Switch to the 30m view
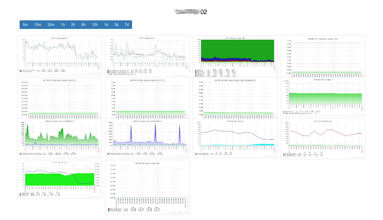Screen dimensions: 383x220 (51, 24)
